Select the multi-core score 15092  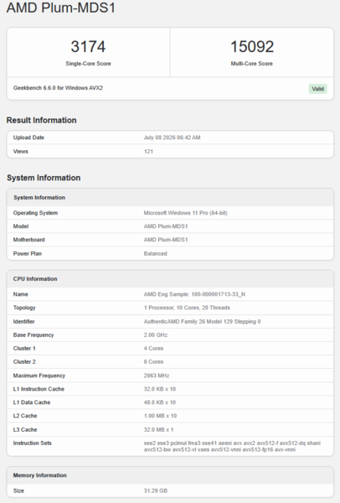pos(252,46)
